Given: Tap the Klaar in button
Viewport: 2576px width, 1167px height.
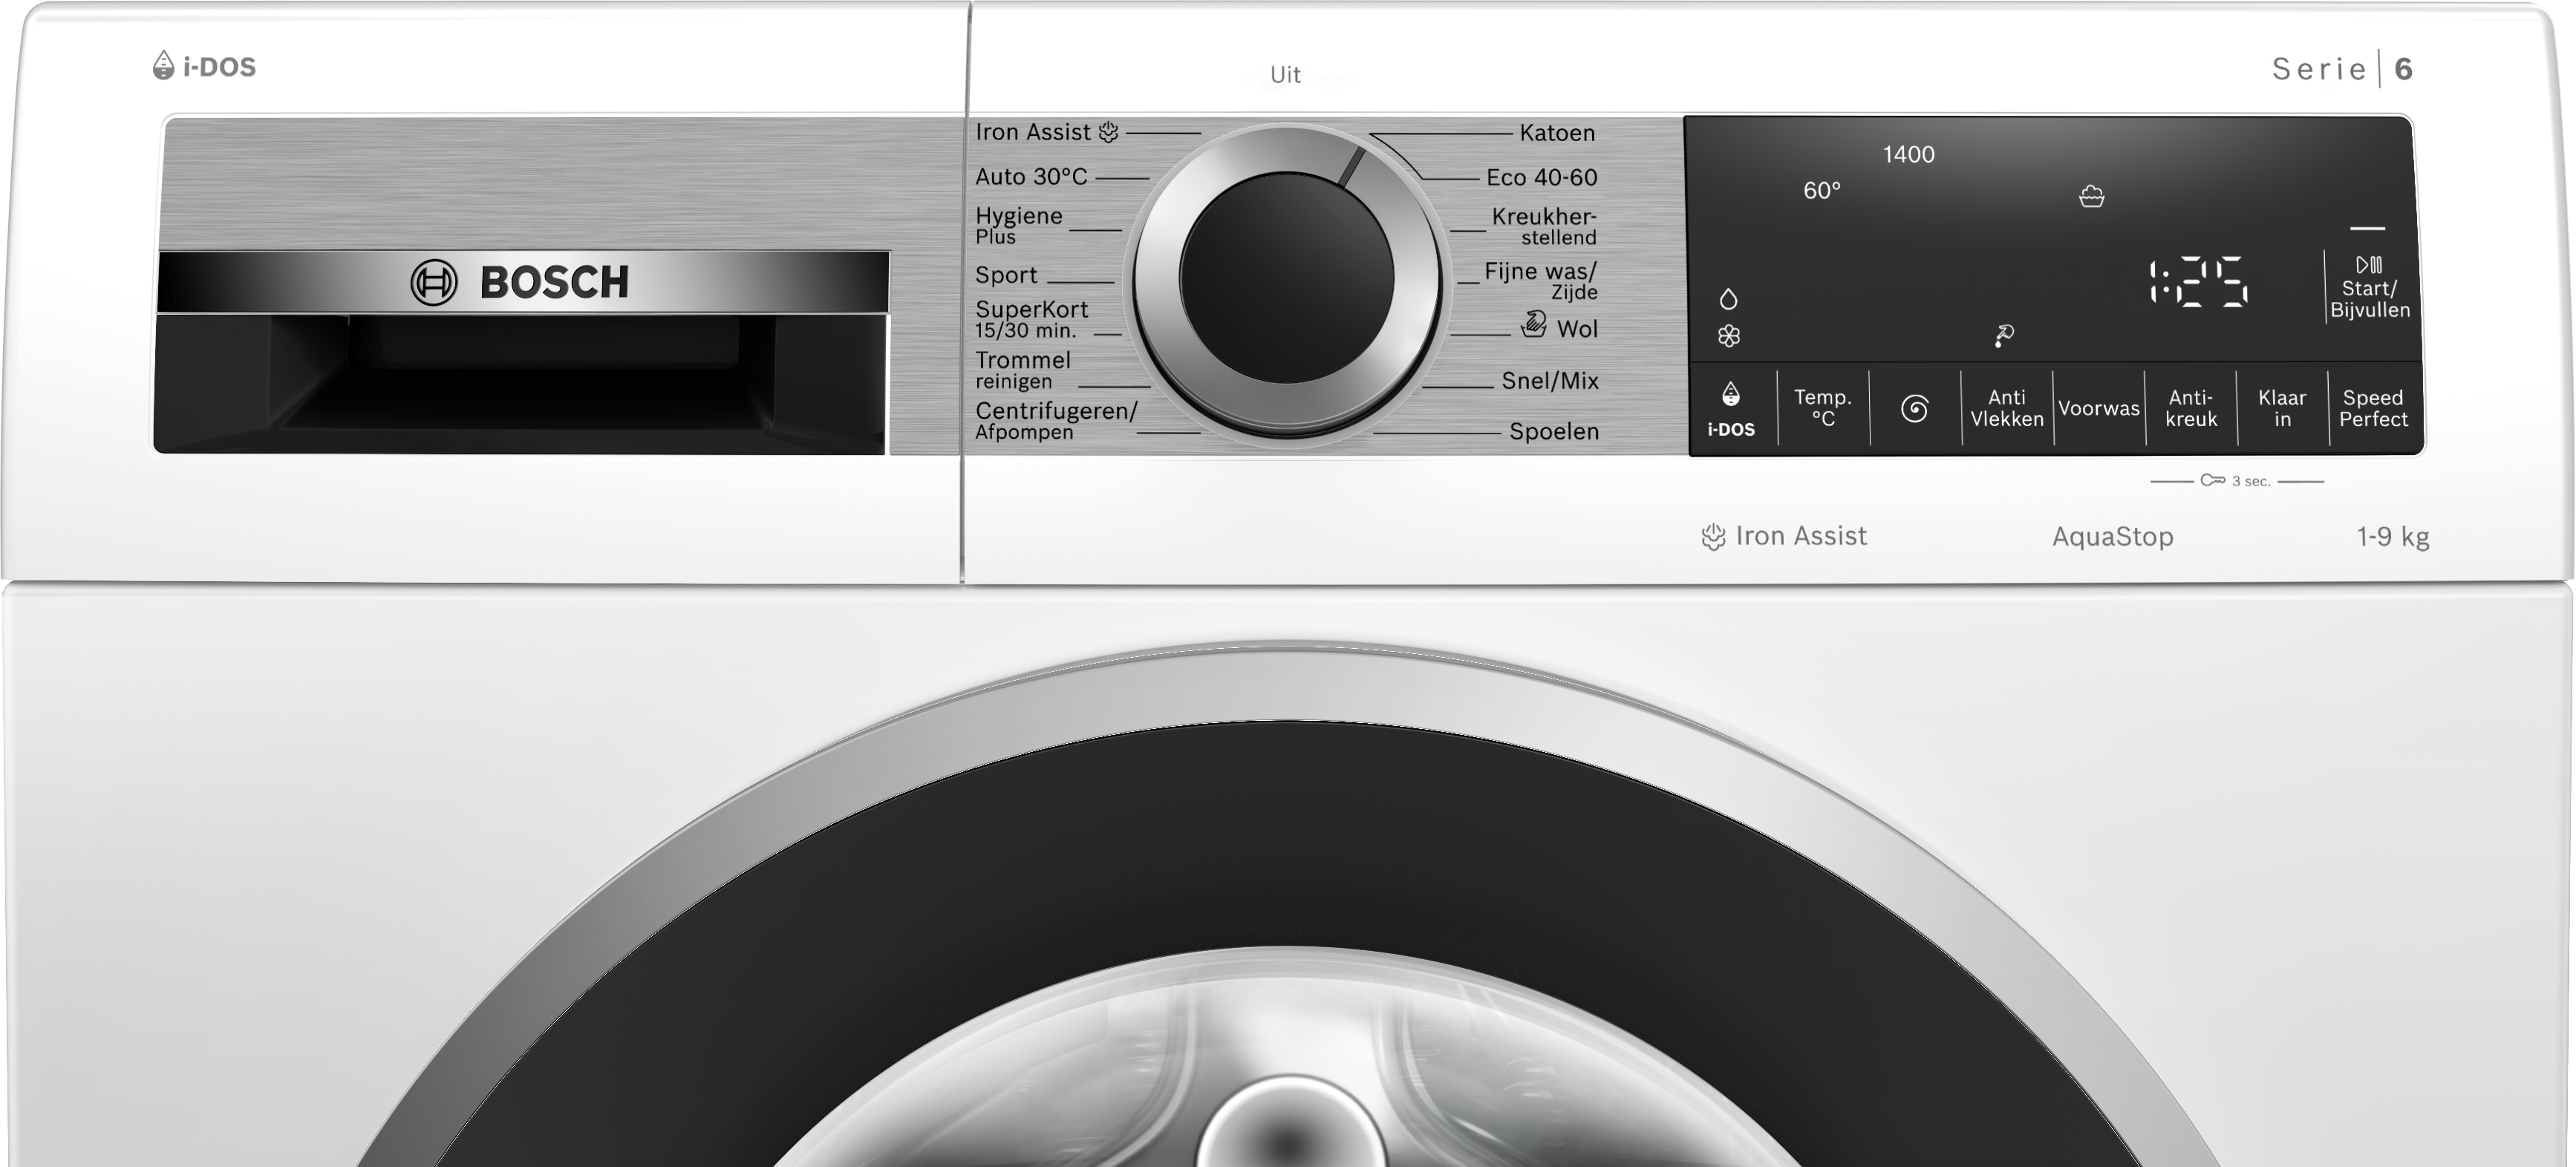Looking at the screenshot, I should [x=2282, y=408].
